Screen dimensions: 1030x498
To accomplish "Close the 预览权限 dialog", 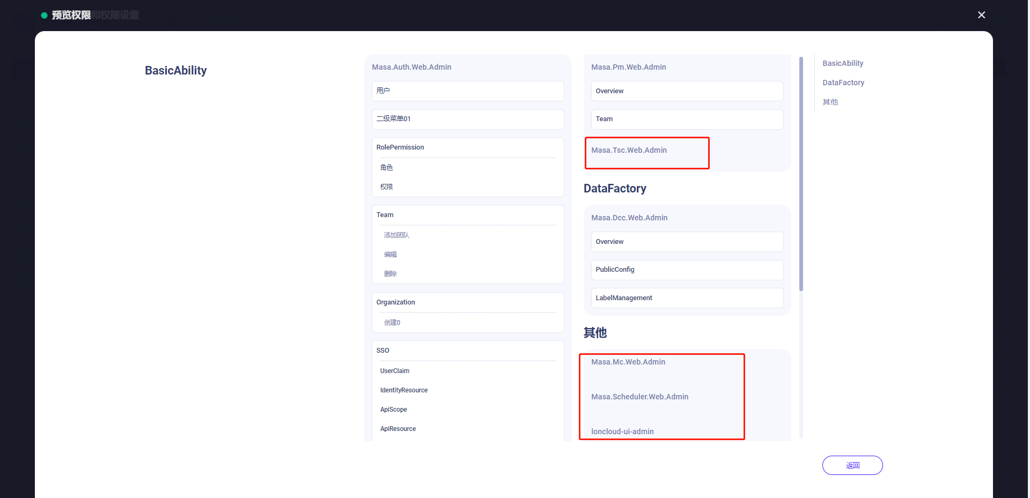I will point(982,14).
